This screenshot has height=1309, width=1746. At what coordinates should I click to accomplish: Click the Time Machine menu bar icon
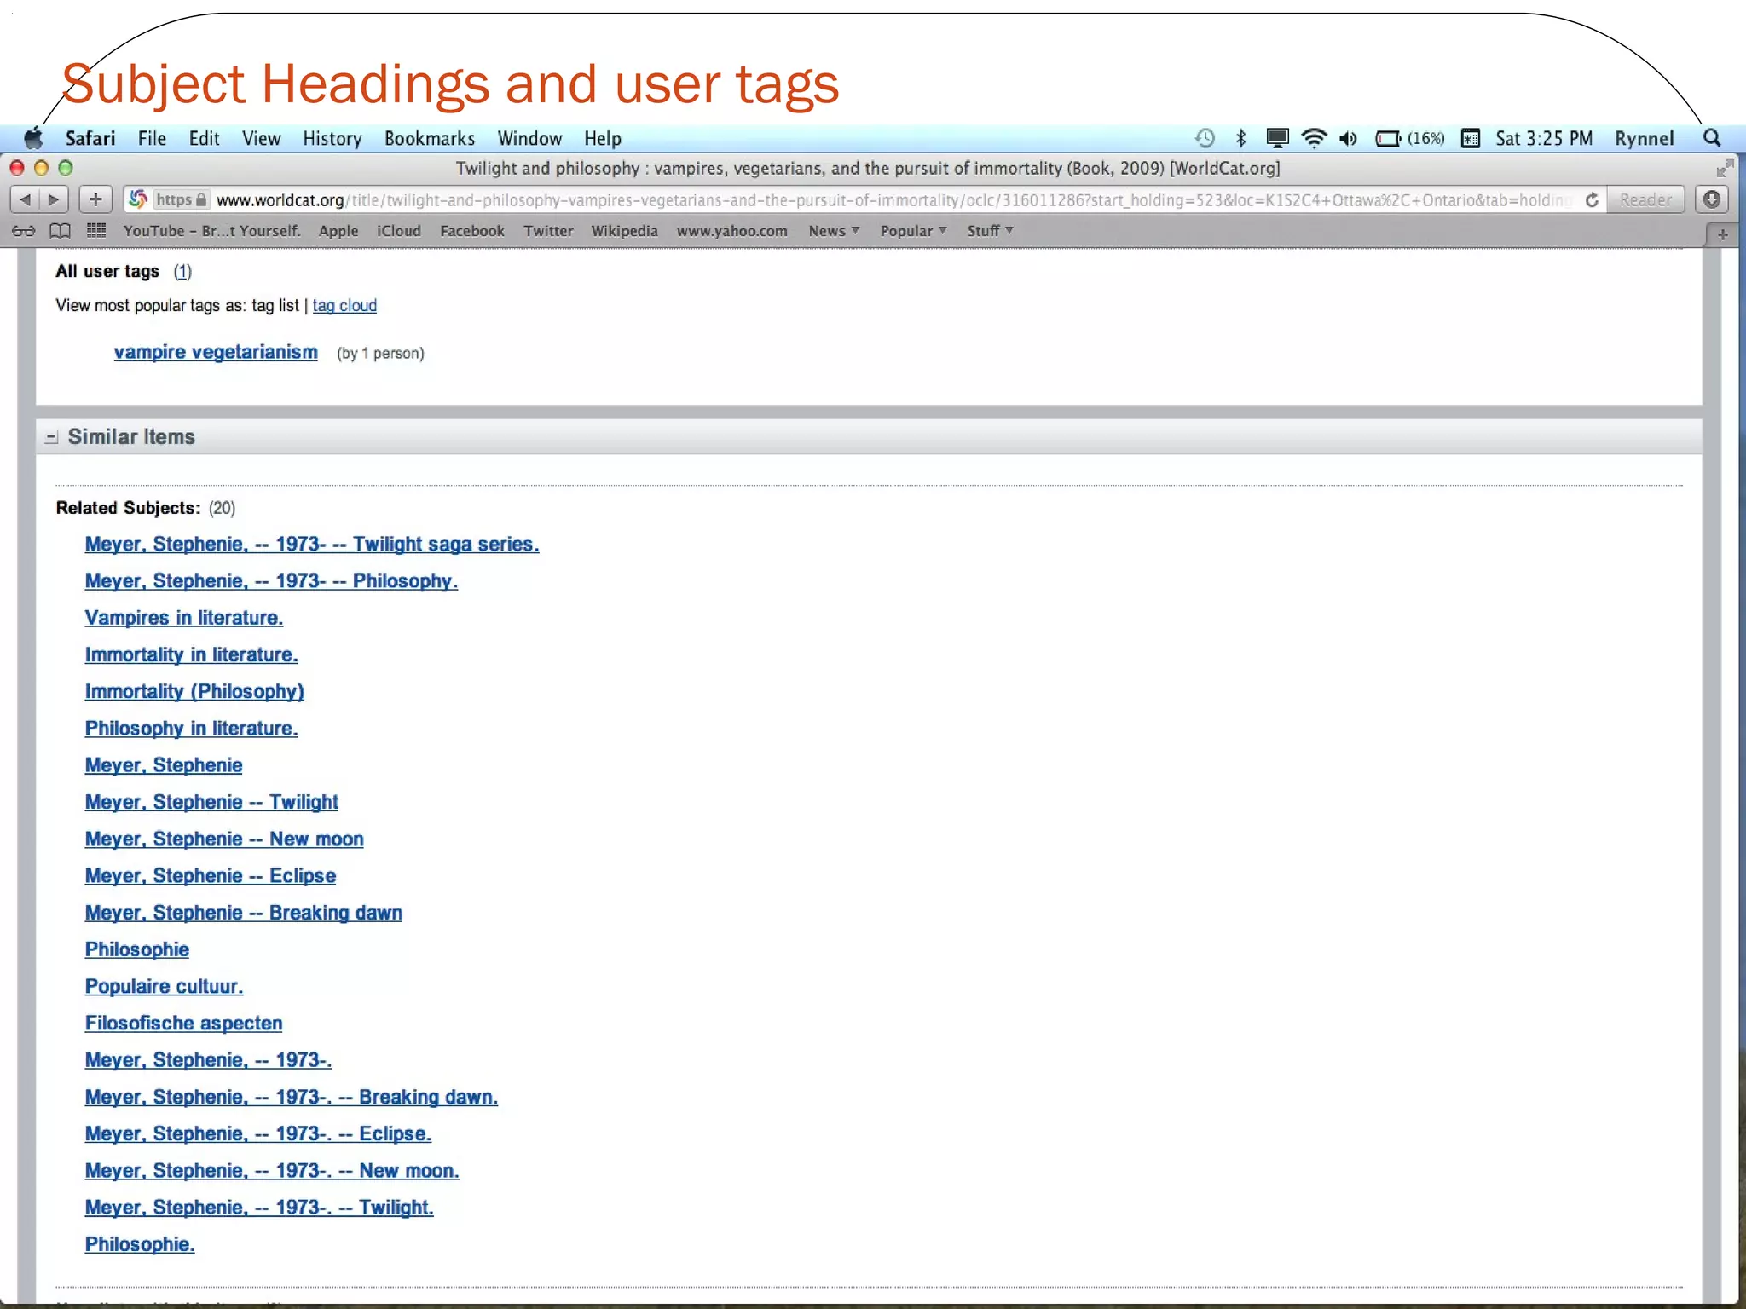tap(1205, 138)
